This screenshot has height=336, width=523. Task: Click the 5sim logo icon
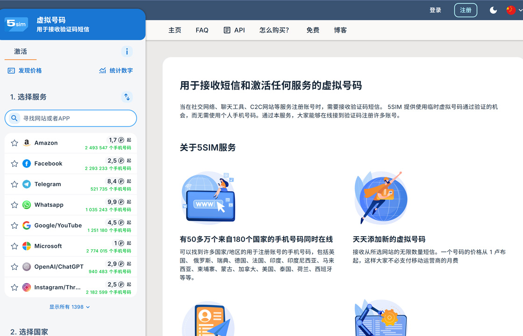(16, 24)
